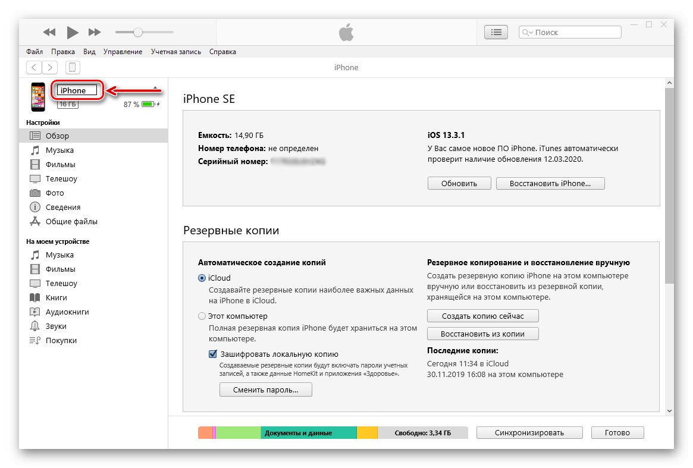Open the 'Учетная запись' menu
The image size is (693, 468).
tap(176, 52)
